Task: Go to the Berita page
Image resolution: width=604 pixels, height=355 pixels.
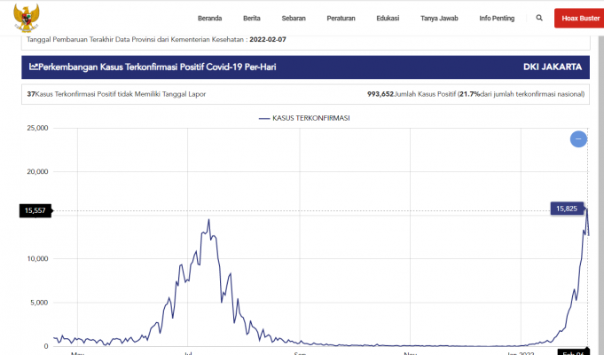Action: [251, 18]
